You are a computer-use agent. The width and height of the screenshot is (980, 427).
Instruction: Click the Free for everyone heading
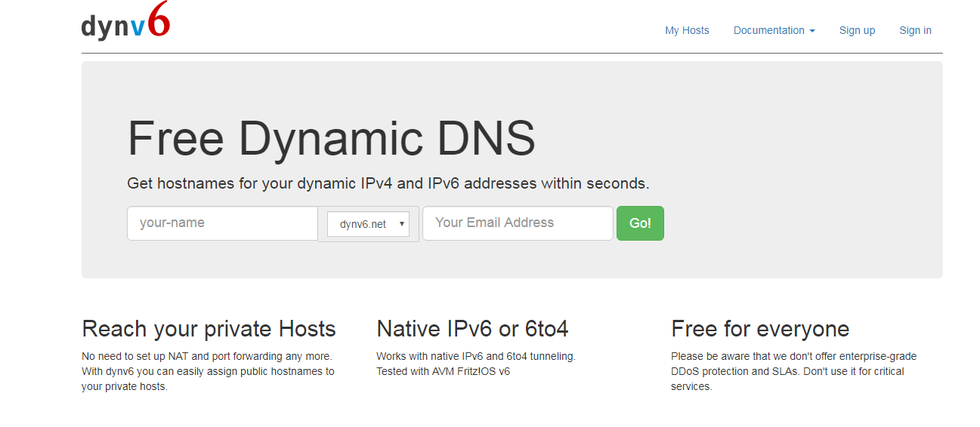point(760,329)
